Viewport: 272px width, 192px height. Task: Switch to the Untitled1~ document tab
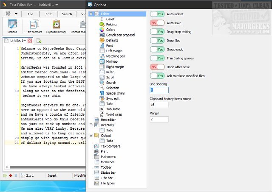coord(18,41)
